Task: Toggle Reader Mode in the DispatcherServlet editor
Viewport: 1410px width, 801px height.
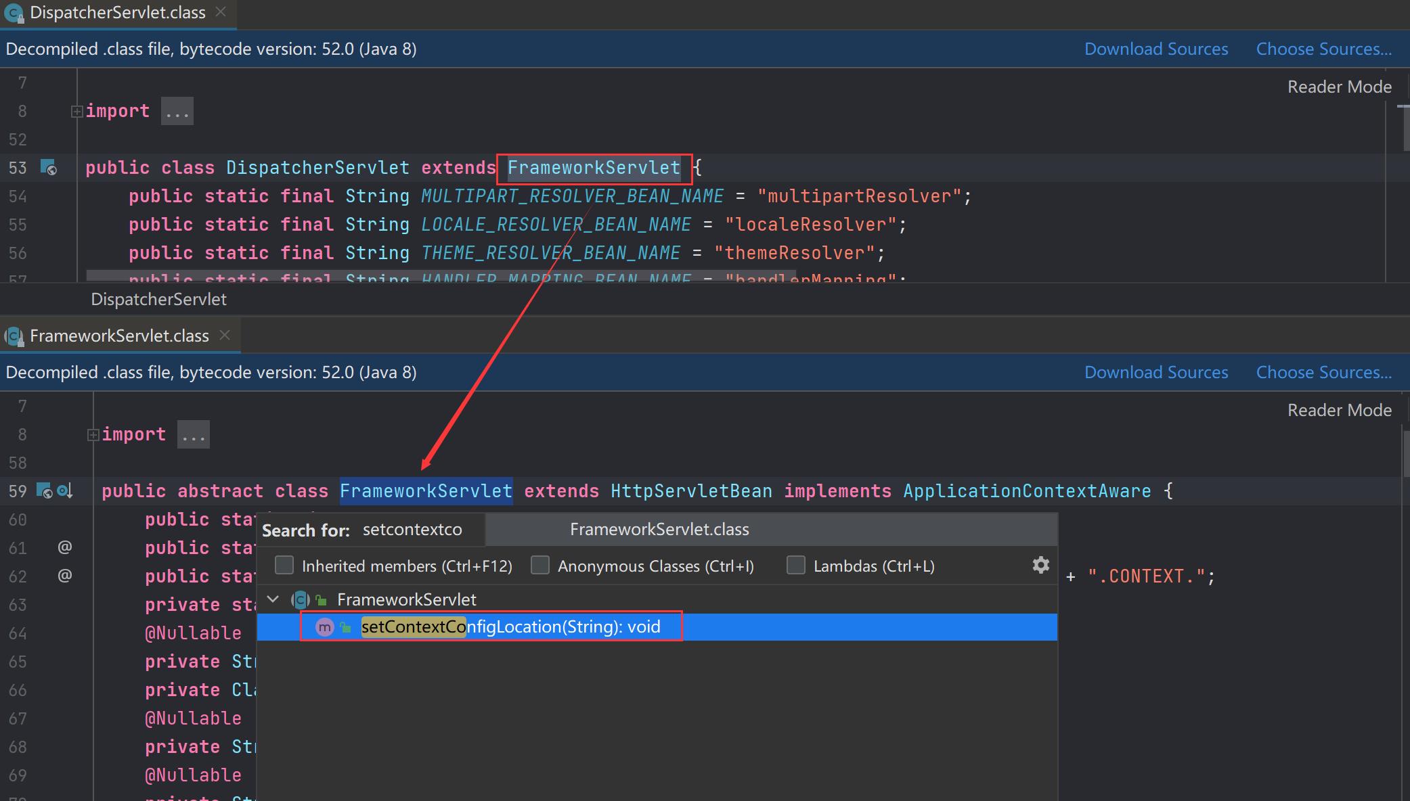Action: tap(1340, 87)
